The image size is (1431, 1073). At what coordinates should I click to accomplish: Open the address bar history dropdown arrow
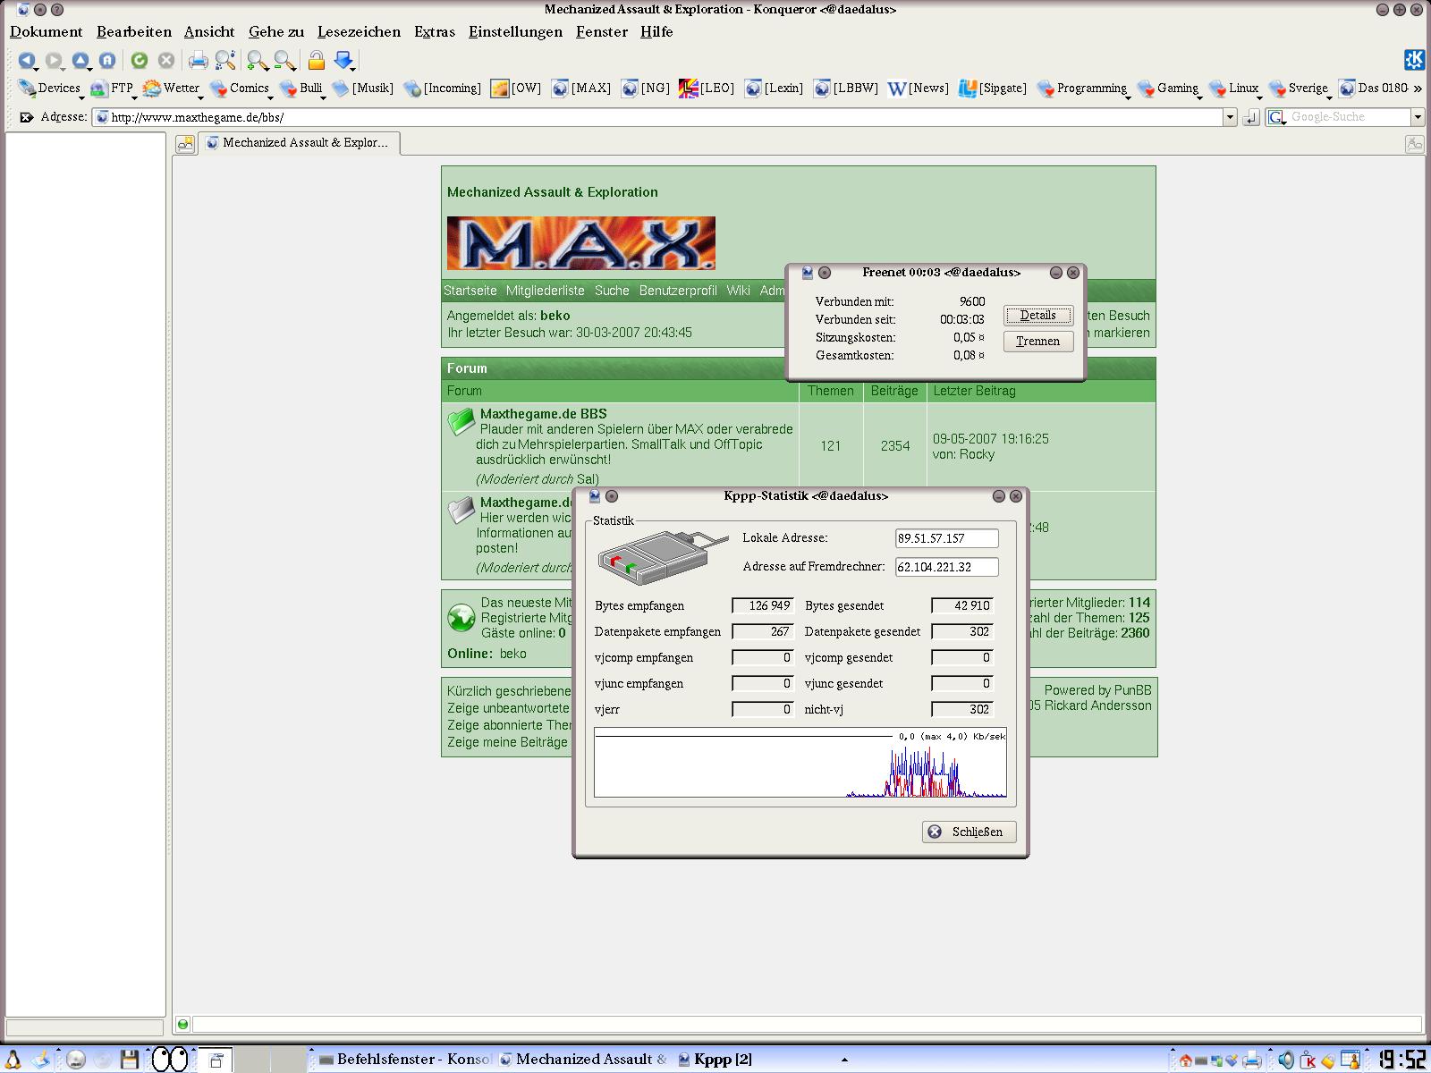coord(1230,117)
